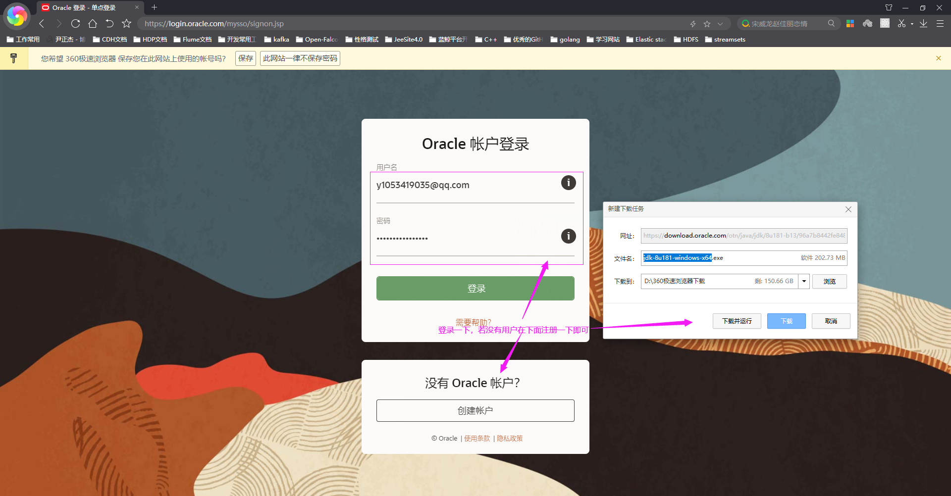Image resolution: width=951 pixels, height=496 pixels.
Task: Open the browser hamburger menu icon
Action: [x=940, y=23]
